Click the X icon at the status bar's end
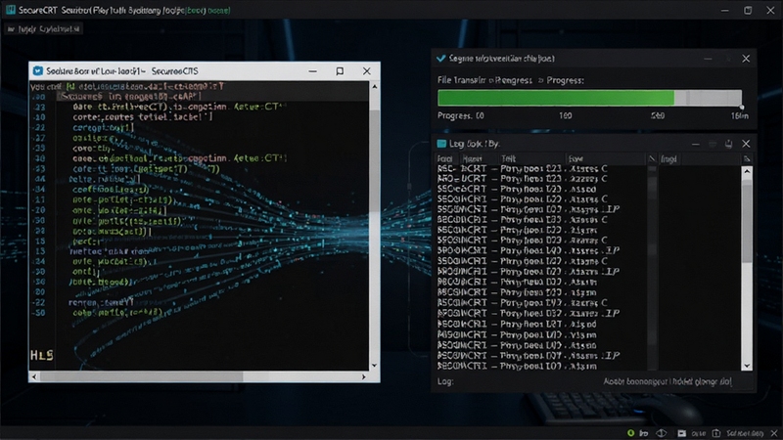Viewport: 783px width, 440px height. (x=774, y=433)
